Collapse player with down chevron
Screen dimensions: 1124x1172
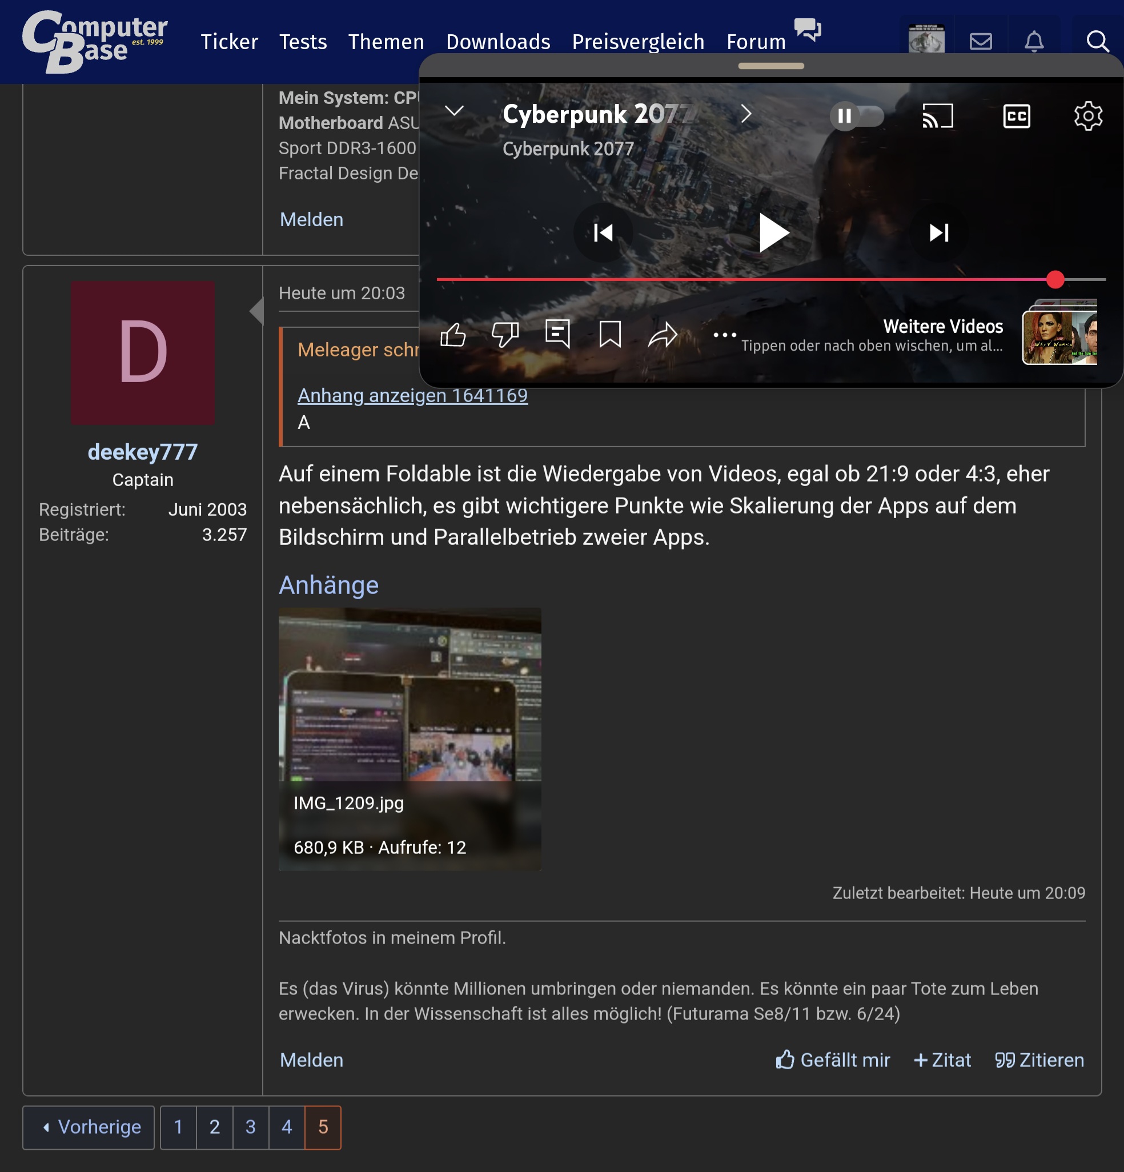(x=455, y=111)
